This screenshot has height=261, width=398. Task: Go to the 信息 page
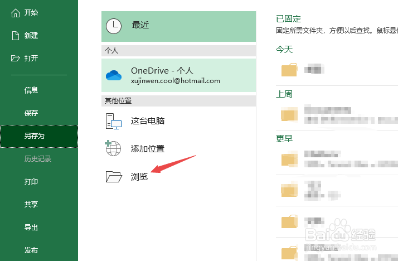click(x=39, y=90)
